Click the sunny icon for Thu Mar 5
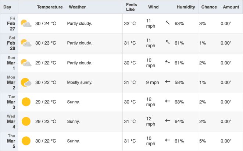243x151 pixels. [26, 141]
